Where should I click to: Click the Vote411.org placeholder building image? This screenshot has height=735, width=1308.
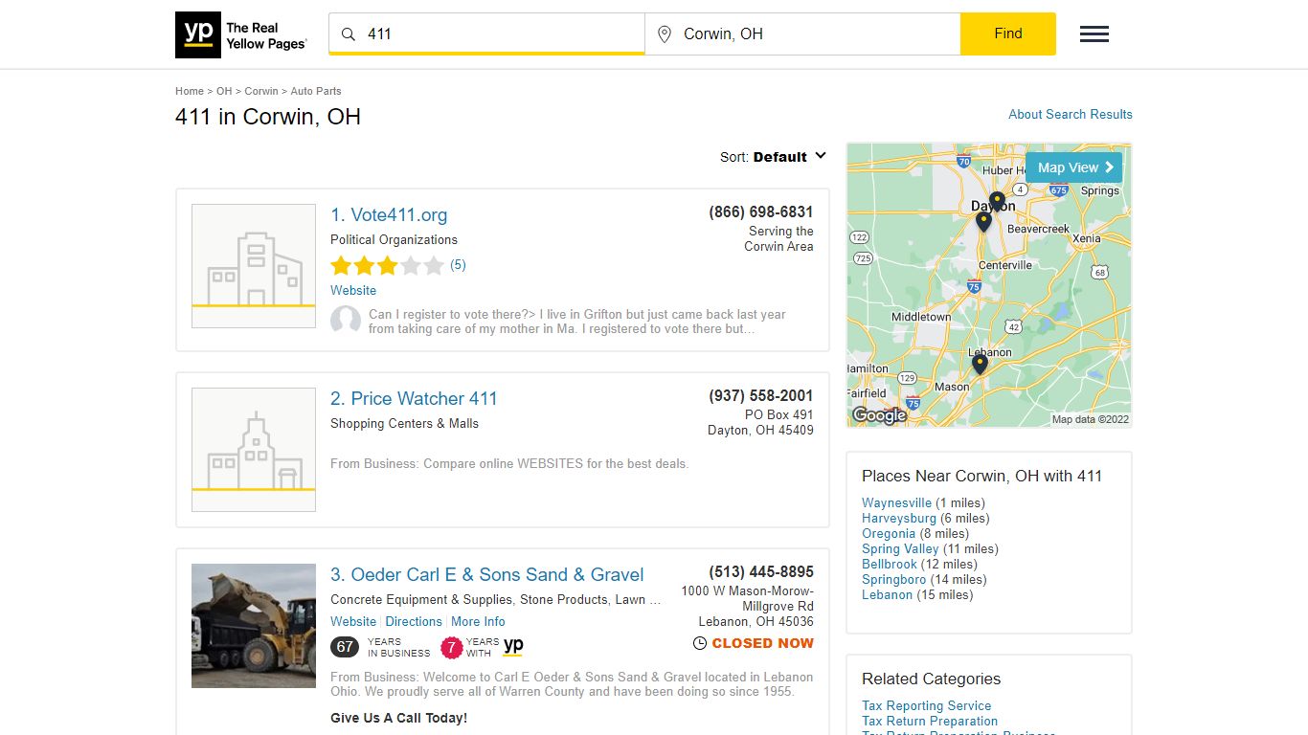coord(254,266)
